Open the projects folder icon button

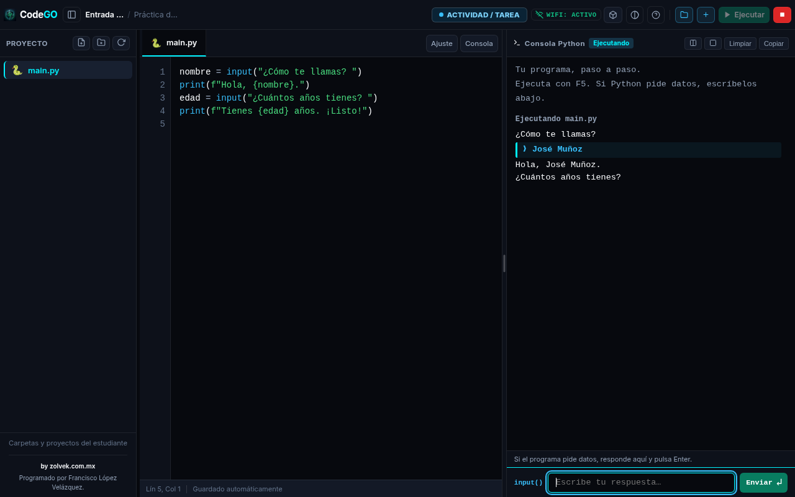click(684, 14)
